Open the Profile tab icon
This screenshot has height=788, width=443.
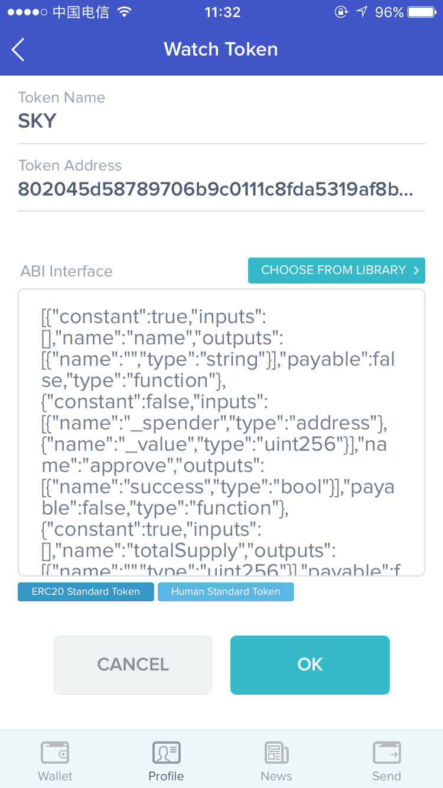166,753
